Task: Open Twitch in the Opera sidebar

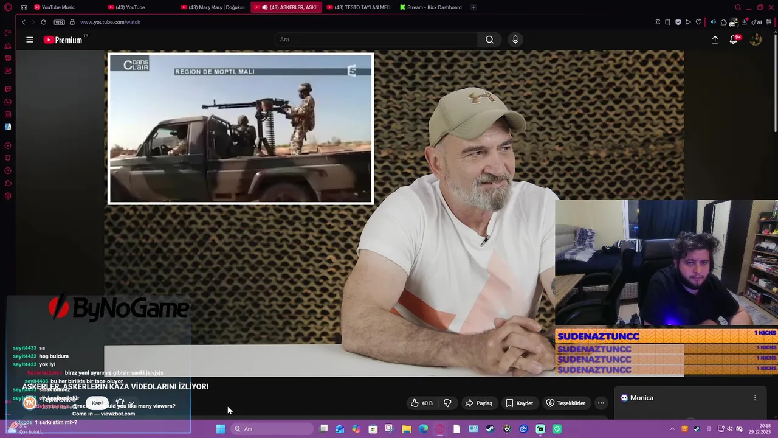Action: click(8, 89)
